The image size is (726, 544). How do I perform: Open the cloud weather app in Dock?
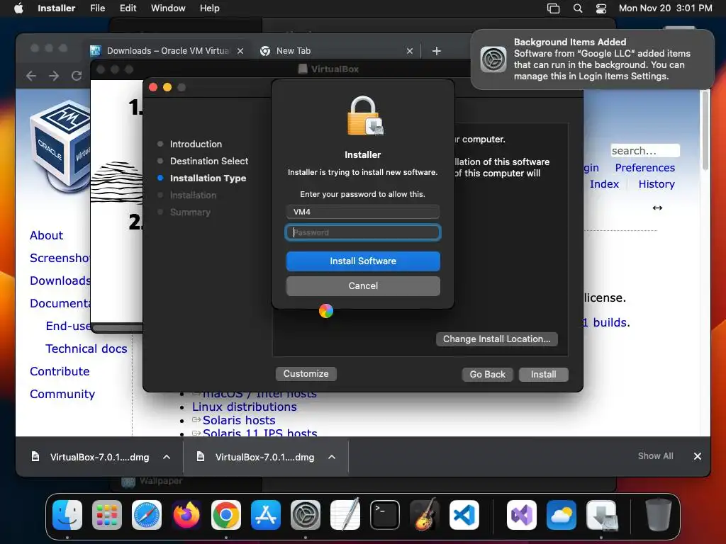562,515
